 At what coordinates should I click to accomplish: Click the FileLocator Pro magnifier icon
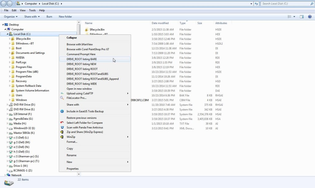point(62,98)
